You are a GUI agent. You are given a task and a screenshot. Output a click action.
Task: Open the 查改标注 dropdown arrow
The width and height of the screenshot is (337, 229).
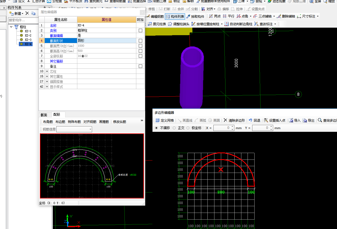coord(275,24)
